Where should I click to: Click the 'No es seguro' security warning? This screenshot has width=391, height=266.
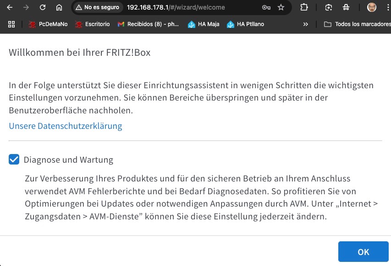(97, 7)
